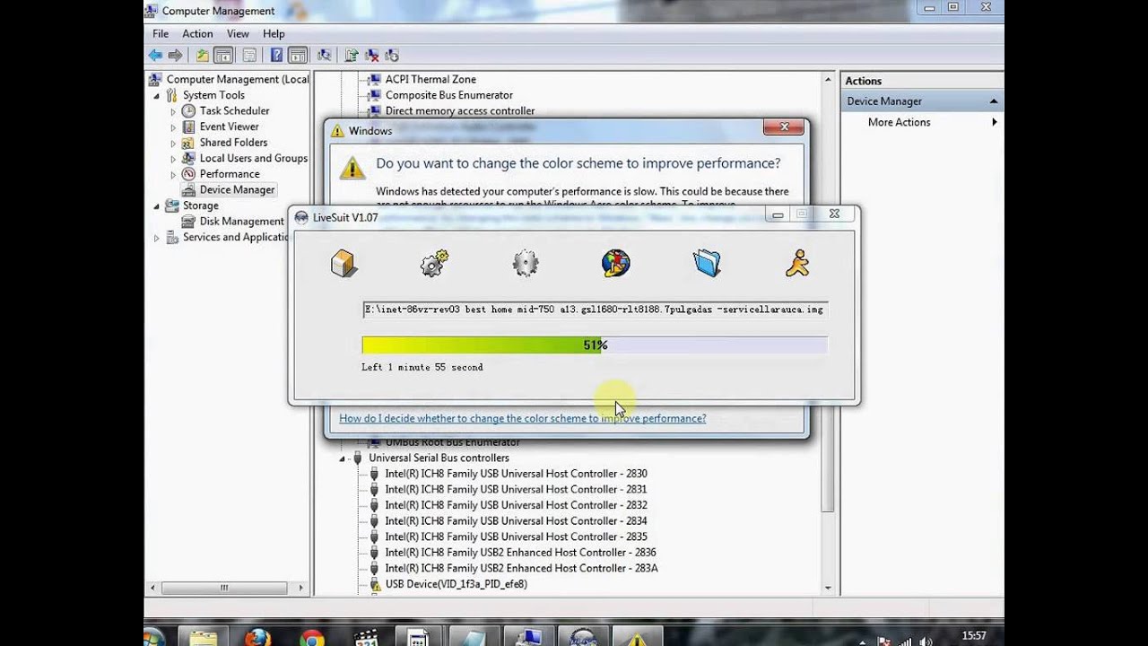Click the warning triangle icon in Windows dialog
This screenshot has width=1148, height=646.
[352, 166]
